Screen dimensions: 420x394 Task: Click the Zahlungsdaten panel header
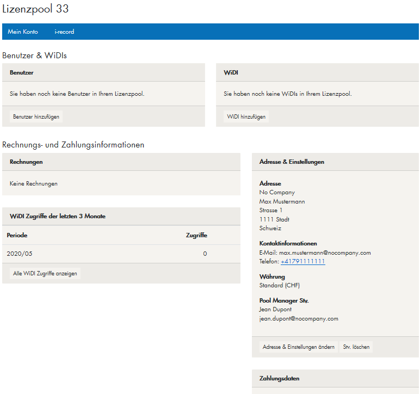click(x=279, y=378)
